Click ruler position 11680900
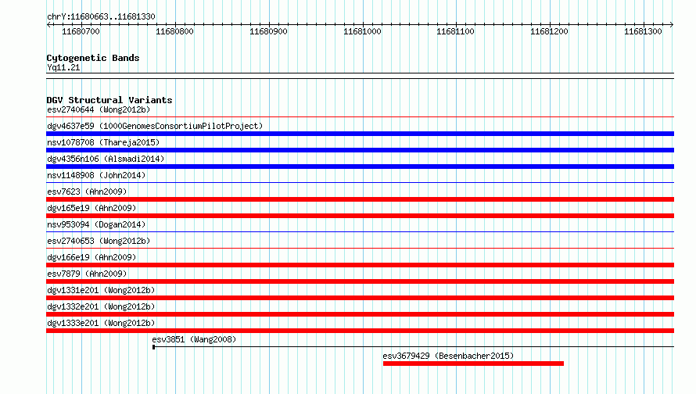The height and width of the screenshot is (394, 696). coord(268,31)
